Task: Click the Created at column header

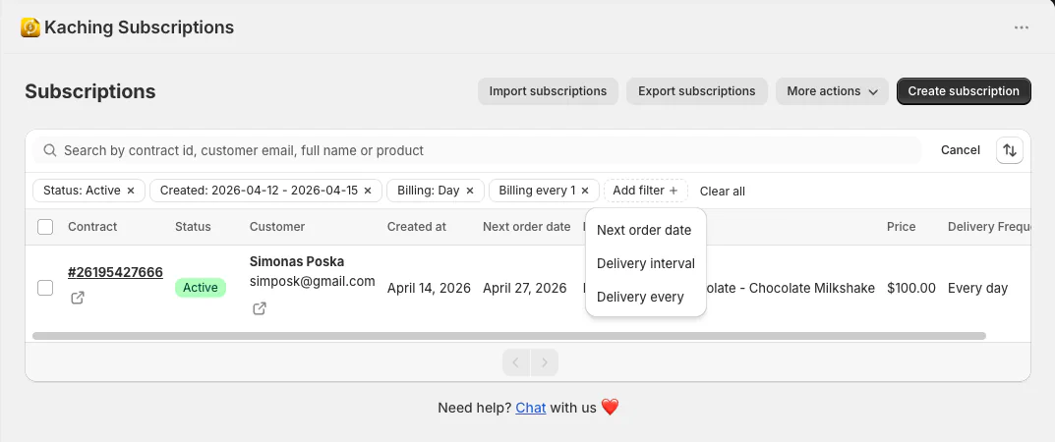Action: tap(417, 227)
